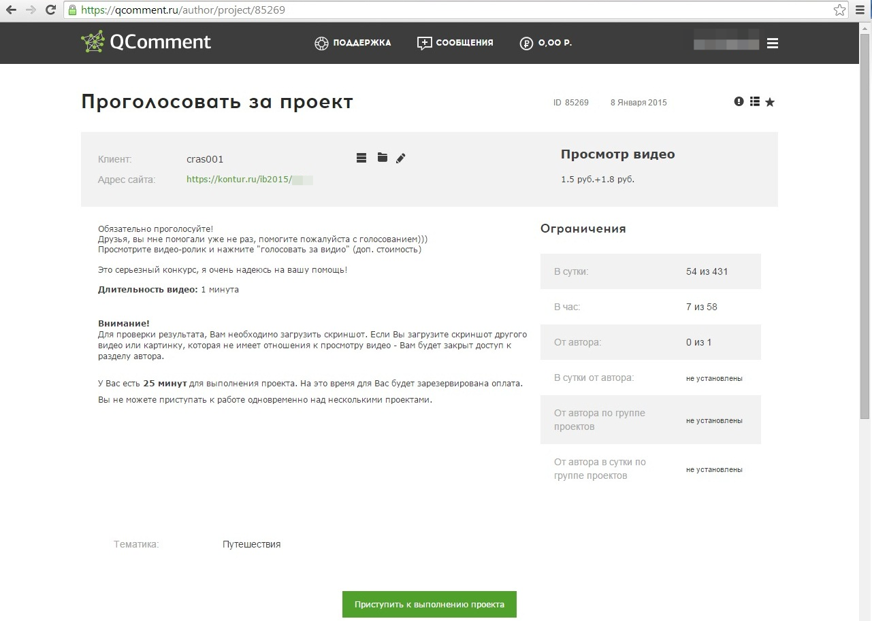872x621 pixels.
Task: Click the Ограничения section heading
Action: (x=583, y=229)
